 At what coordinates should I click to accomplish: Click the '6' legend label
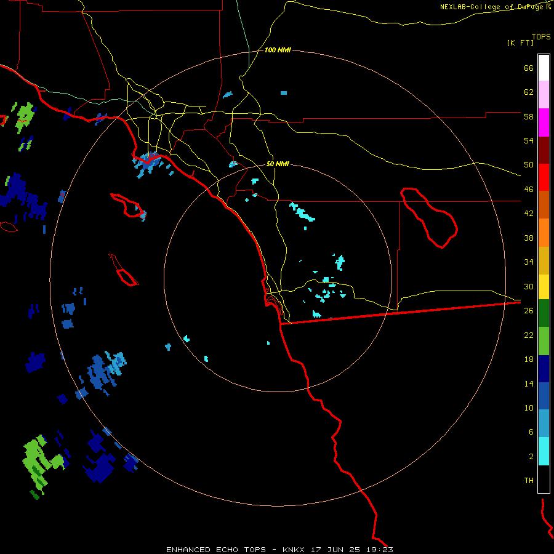(531, 432)
